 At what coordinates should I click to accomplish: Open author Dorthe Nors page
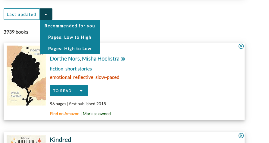tap(65, 59)
